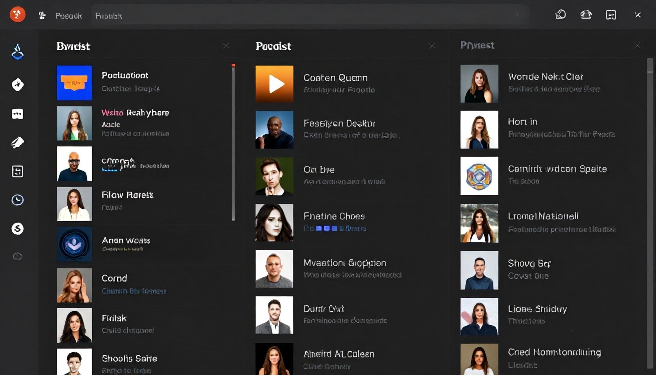Click the Bvridst panel vertical scrollbar
Viewport: 656px width, 375px height.
click(233, 143)
